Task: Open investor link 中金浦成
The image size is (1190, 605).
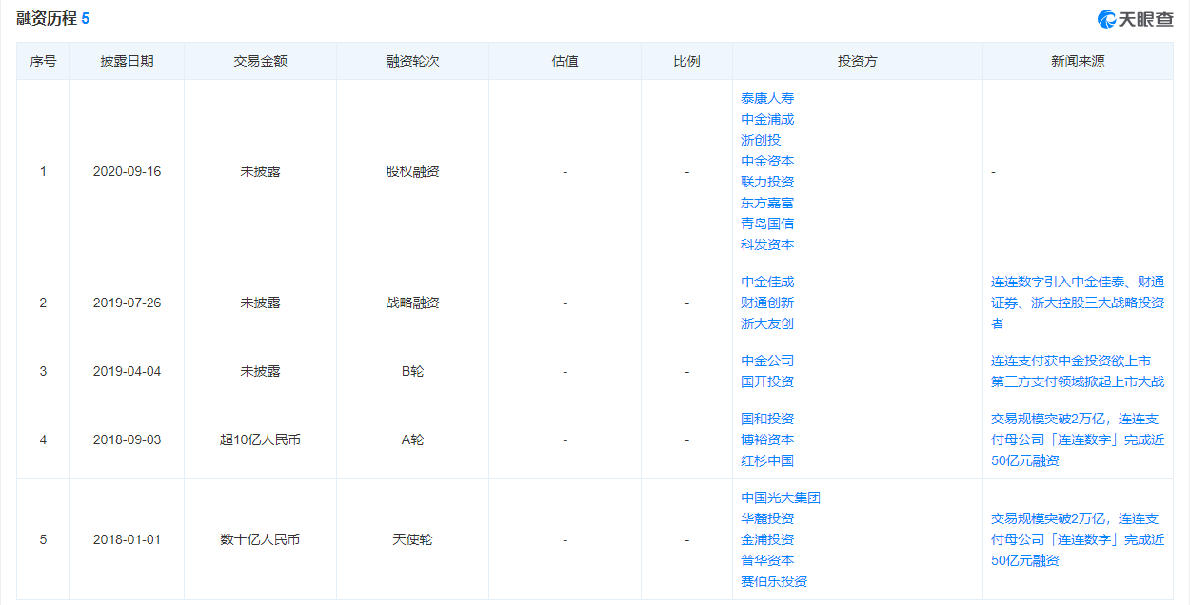Action: [x=767, y=119]
